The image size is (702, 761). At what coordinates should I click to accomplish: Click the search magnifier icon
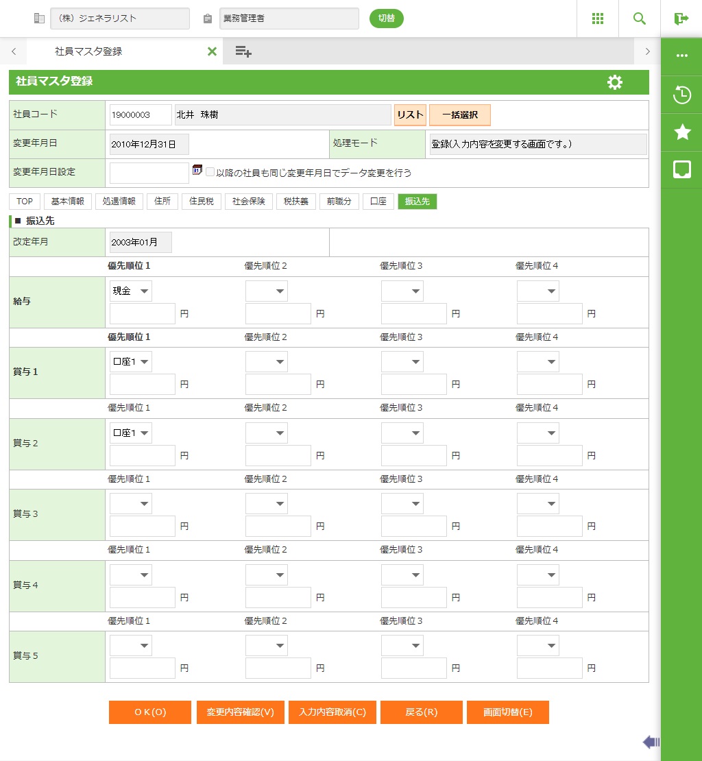tap(639, 19)
